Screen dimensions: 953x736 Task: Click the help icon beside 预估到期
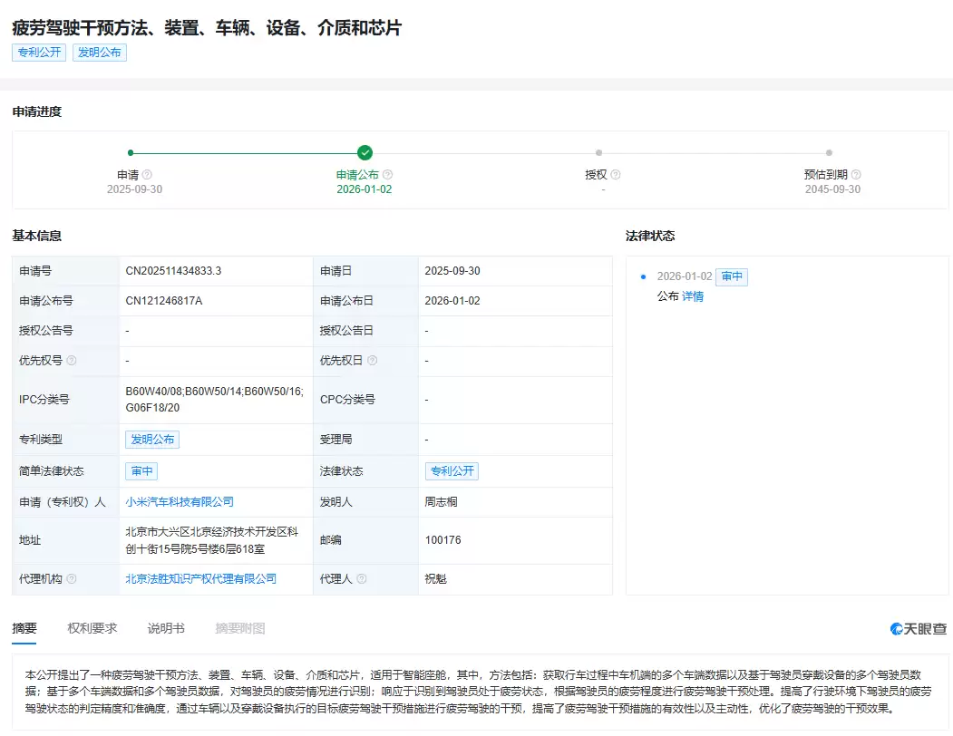coord(856,174)
